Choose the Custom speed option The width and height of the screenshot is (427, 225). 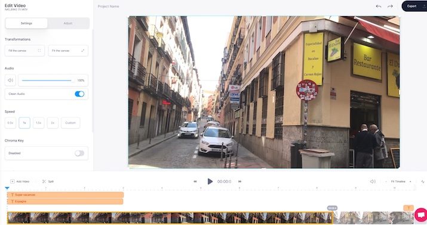point(70,123)
